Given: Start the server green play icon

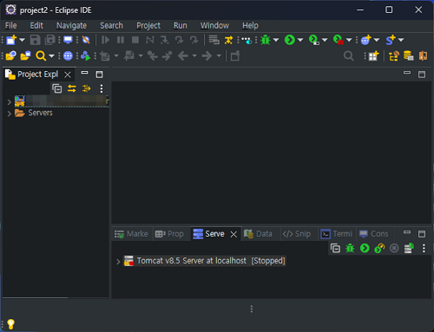Looking at the screenshot, I should point(365,248).
